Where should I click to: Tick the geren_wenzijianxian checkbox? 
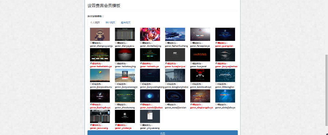click(166, 104)
